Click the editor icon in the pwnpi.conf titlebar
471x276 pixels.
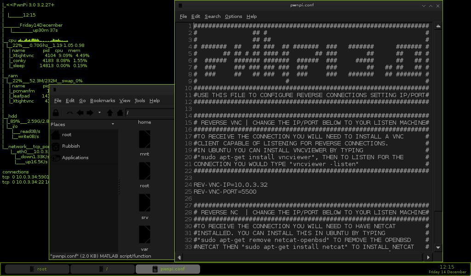(180, 6)
